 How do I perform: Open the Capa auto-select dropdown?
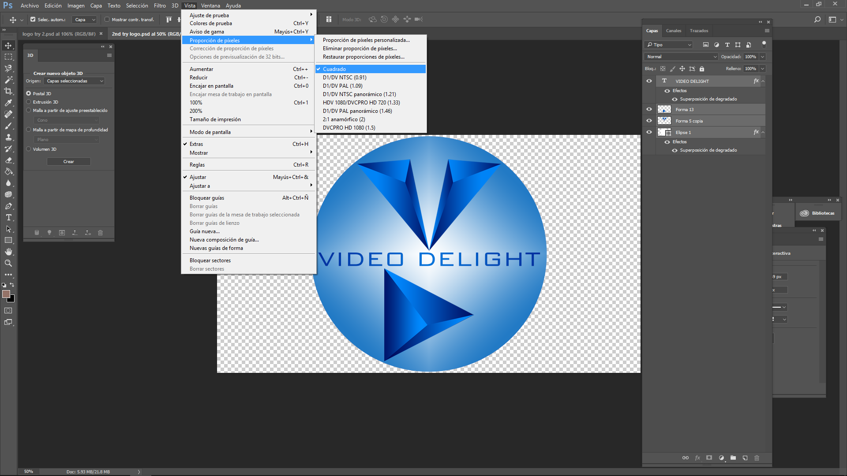84,19
